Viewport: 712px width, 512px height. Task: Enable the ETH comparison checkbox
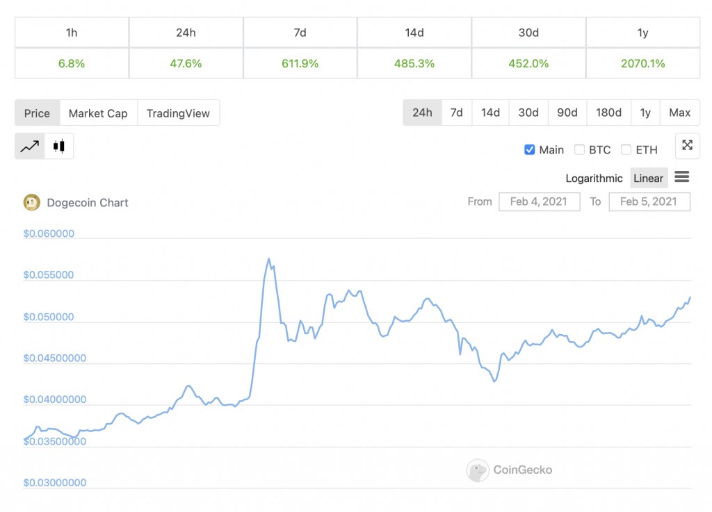click(626, 149)
